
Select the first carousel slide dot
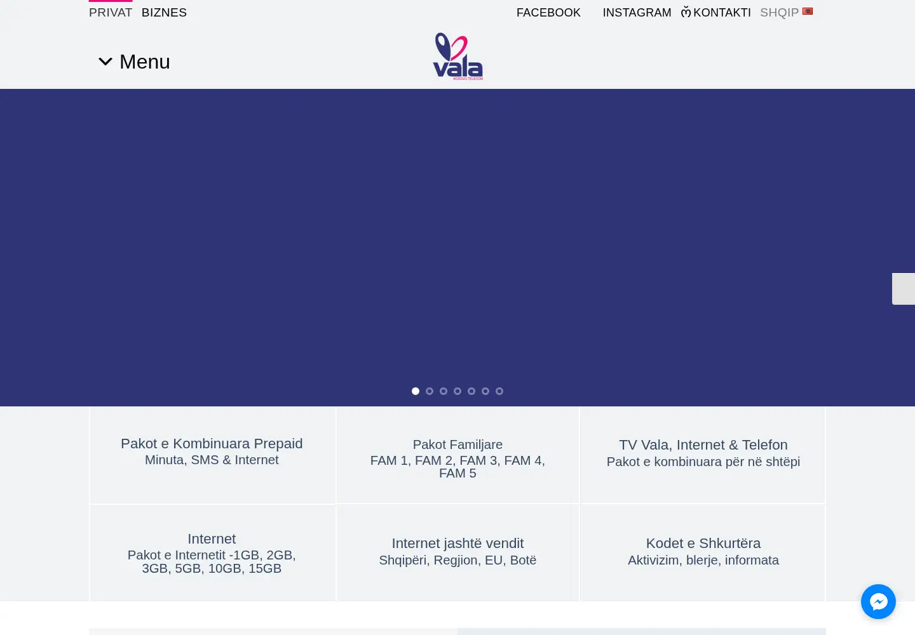coord(416,391)
